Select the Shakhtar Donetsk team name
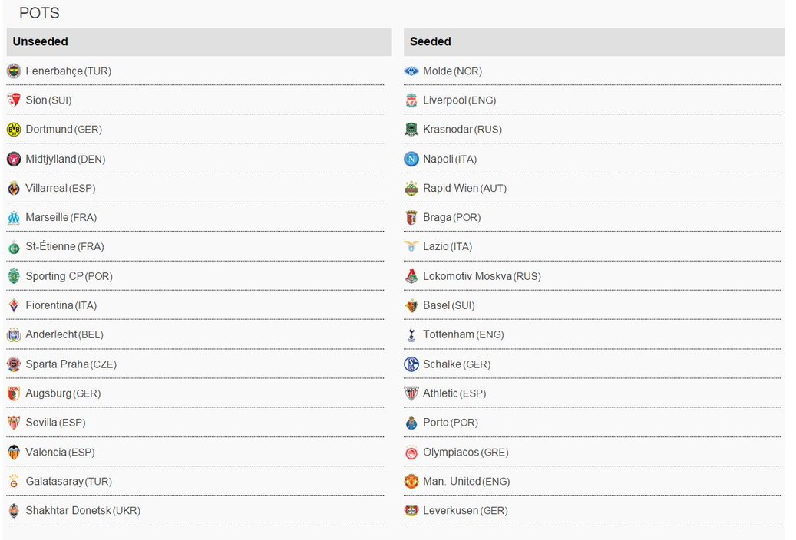The width and height of the screenshot is (796, 540). click(68, 511)
